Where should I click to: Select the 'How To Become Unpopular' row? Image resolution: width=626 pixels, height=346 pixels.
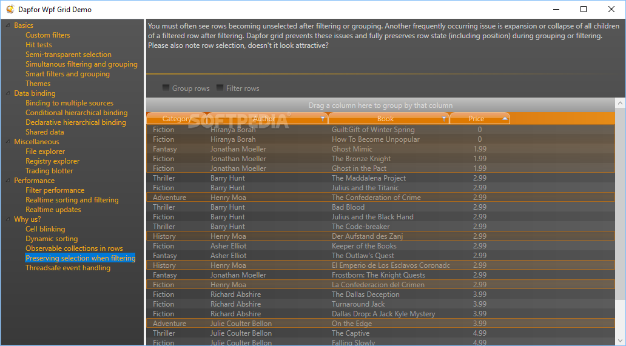[x=380, y=139]
